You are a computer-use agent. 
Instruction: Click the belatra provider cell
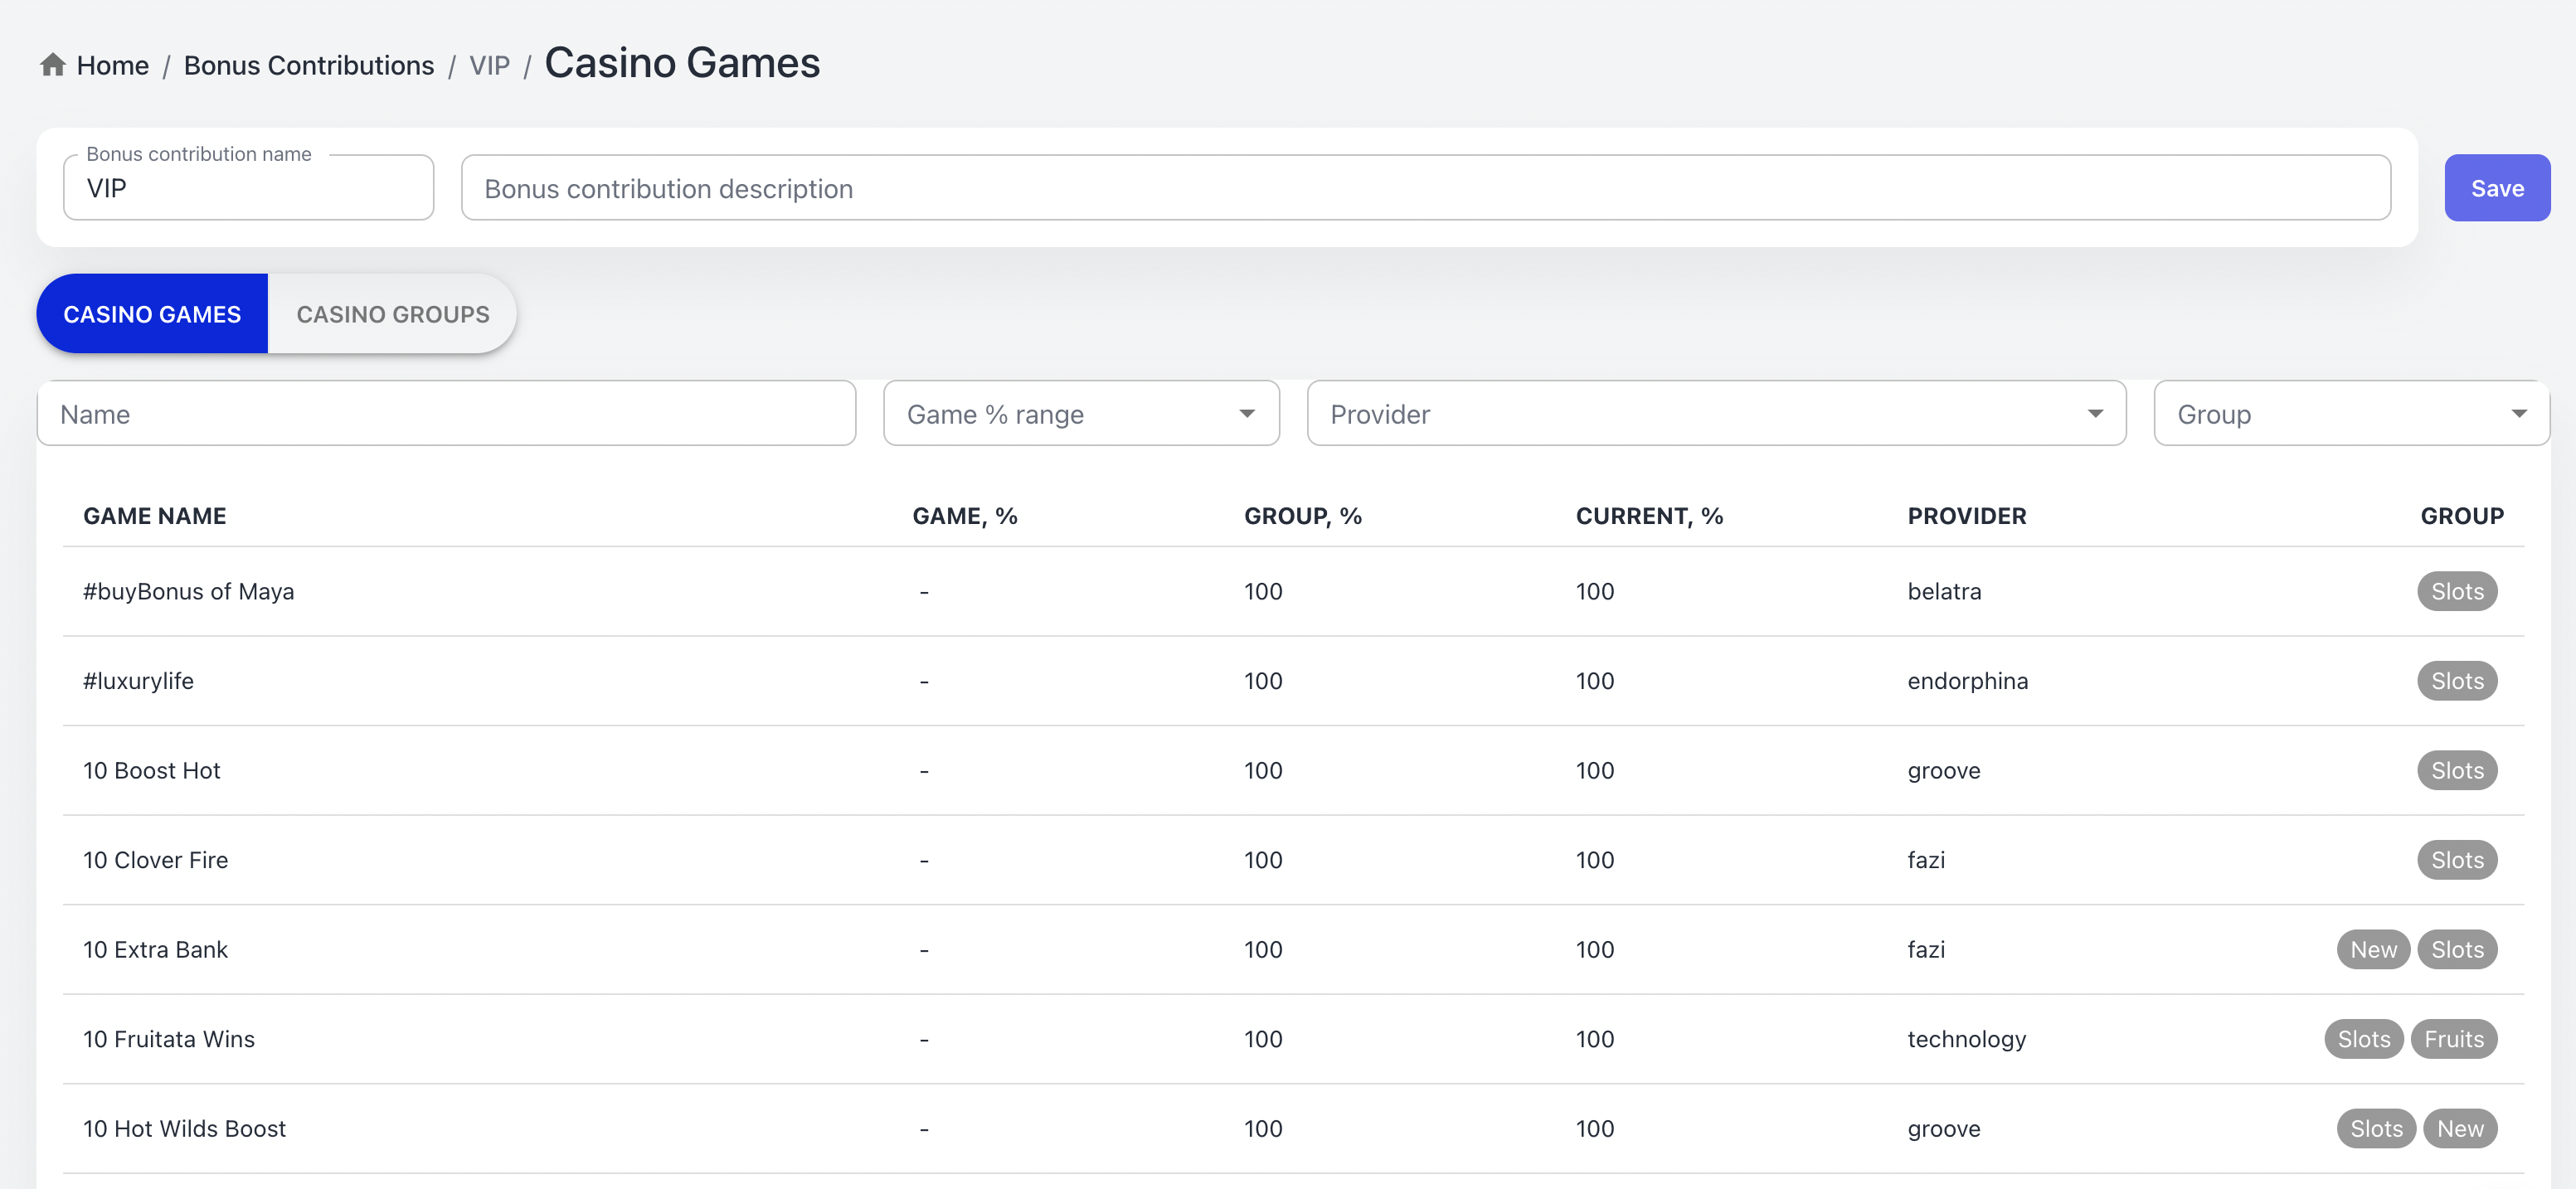[x=1944, y=591]
